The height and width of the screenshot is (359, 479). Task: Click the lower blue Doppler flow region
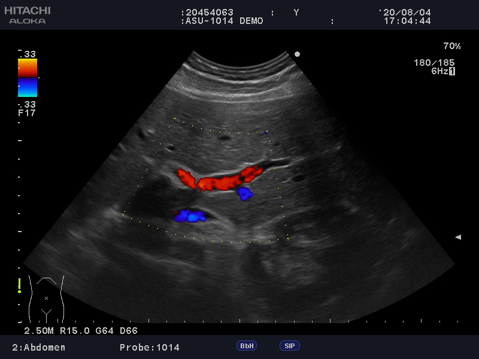tap(190, 216)
